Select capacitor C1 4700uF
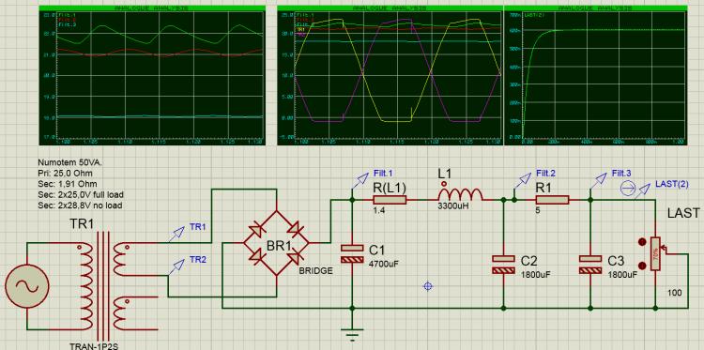Image resolution: width=704 pixels, height=350 pixels. coord(352,253)
